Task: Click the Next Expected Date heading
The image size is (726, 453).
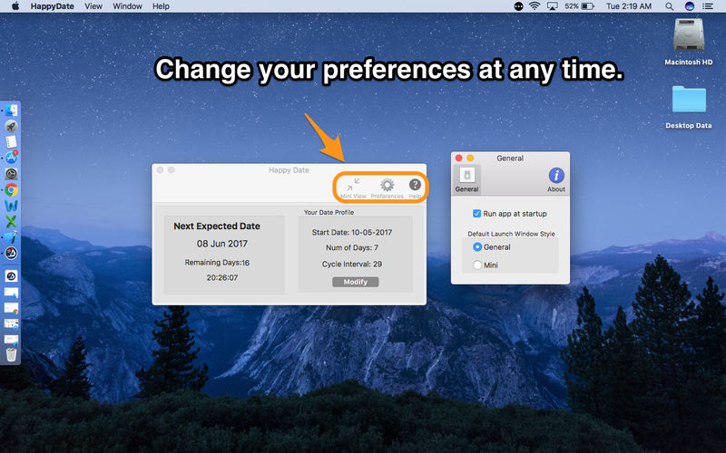Action: coord(217,226)
